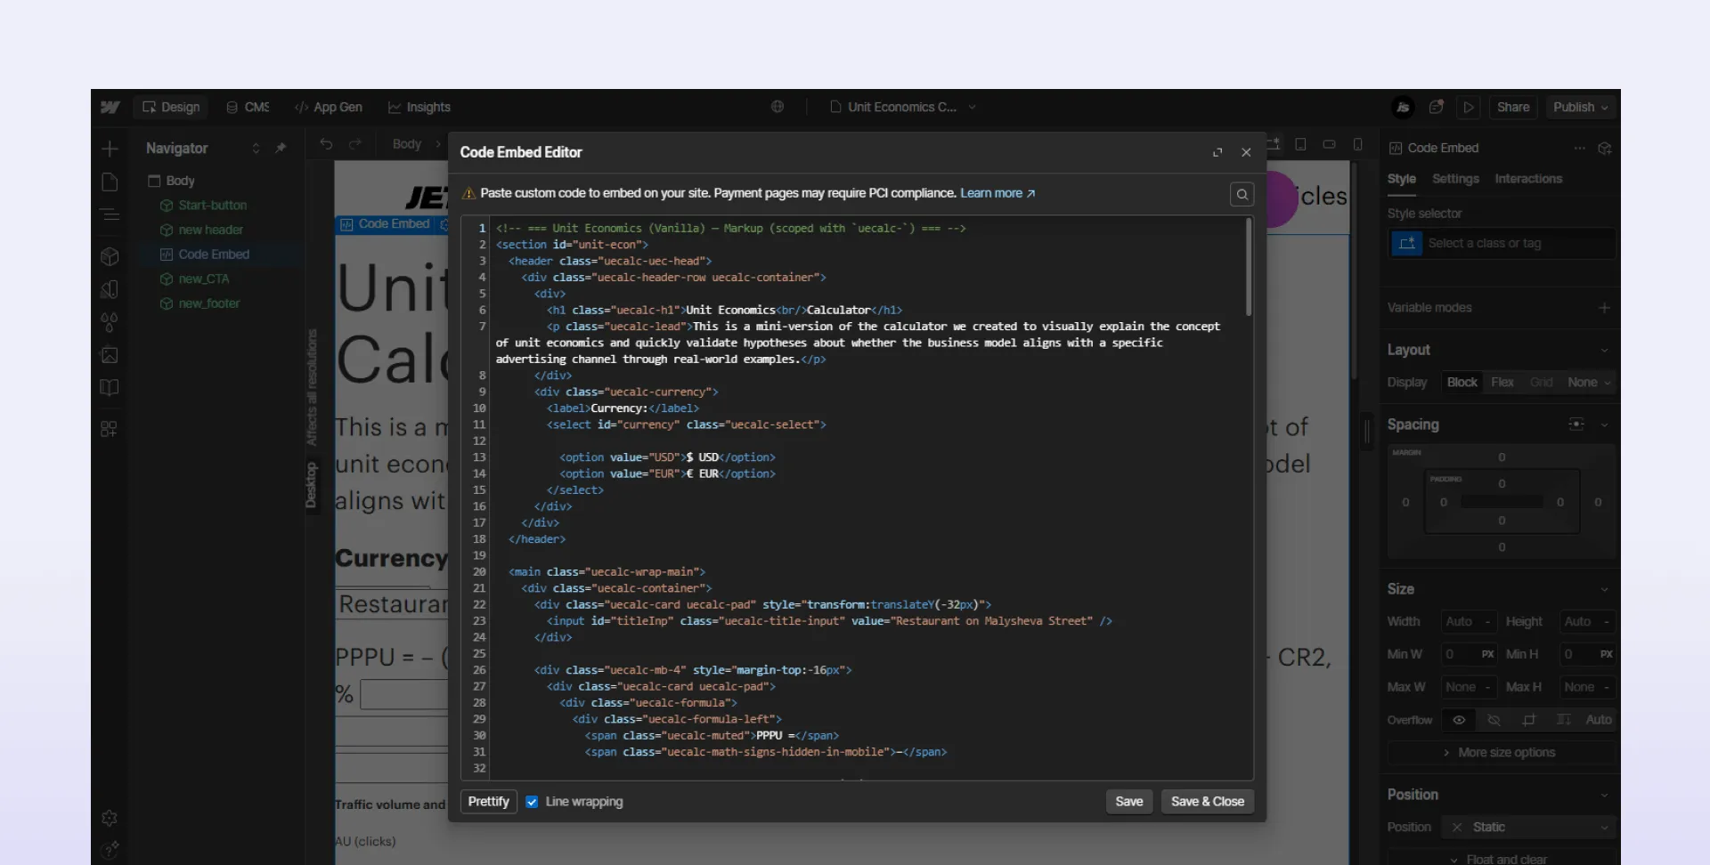The image size is (1710, 865).
Task: Open the Add Elements panel
Action: (x=110, y=149)
